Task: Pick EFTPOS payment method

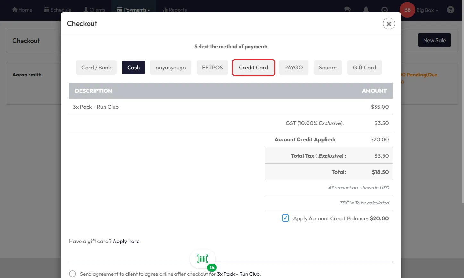Action: [x=212, y=68]
